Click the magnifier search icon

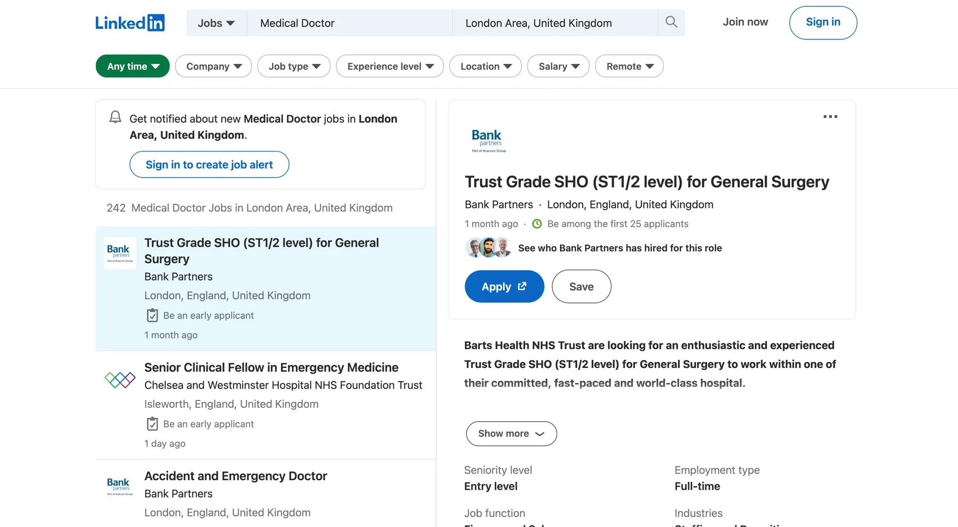(x=671, y=22)
